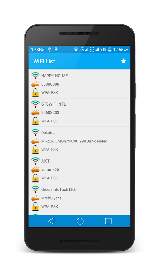
Task: Tap the key icon next to admin765
Action: pos(35,169)
